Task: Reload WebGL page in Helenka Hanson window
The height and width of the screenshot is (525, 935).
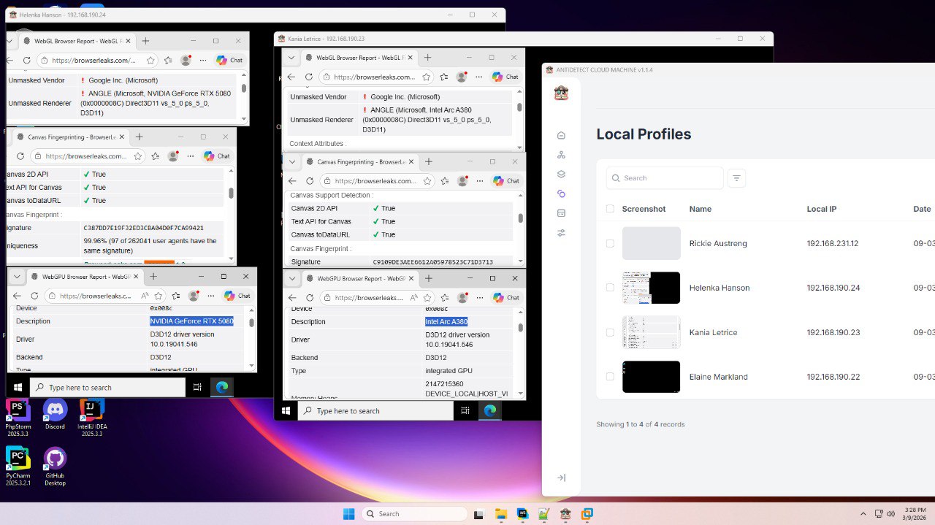Action: (x=27, y=61)
